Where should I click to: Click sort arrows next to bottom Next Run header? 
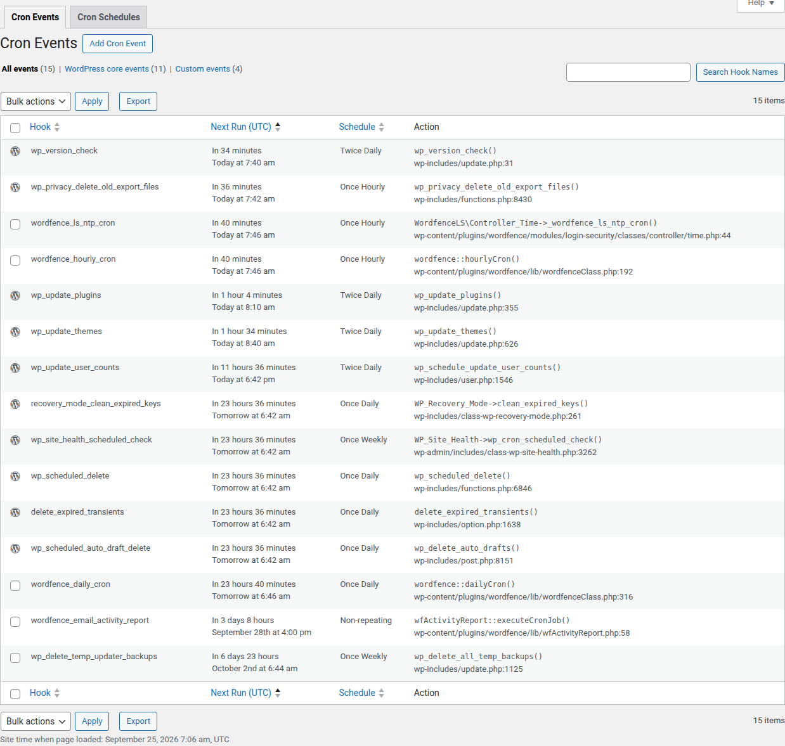pos(278,693)
